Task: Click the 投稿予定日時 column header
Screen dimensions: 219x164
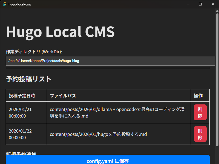Action: [22, 96]
